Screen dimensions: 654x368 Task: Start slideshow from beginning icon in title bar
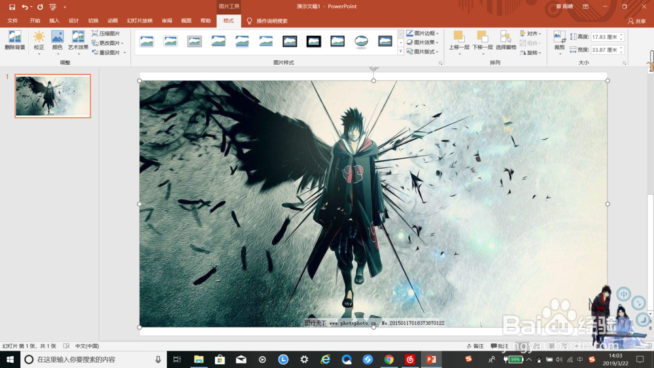(x=53, y=7)
